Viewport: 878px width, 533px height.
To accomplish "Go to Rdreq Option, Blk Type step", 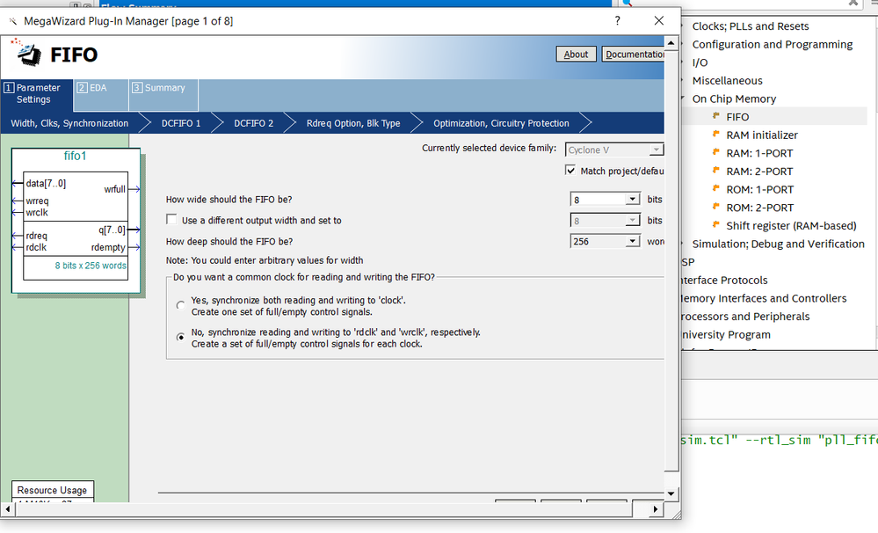I will click(353, 123).
